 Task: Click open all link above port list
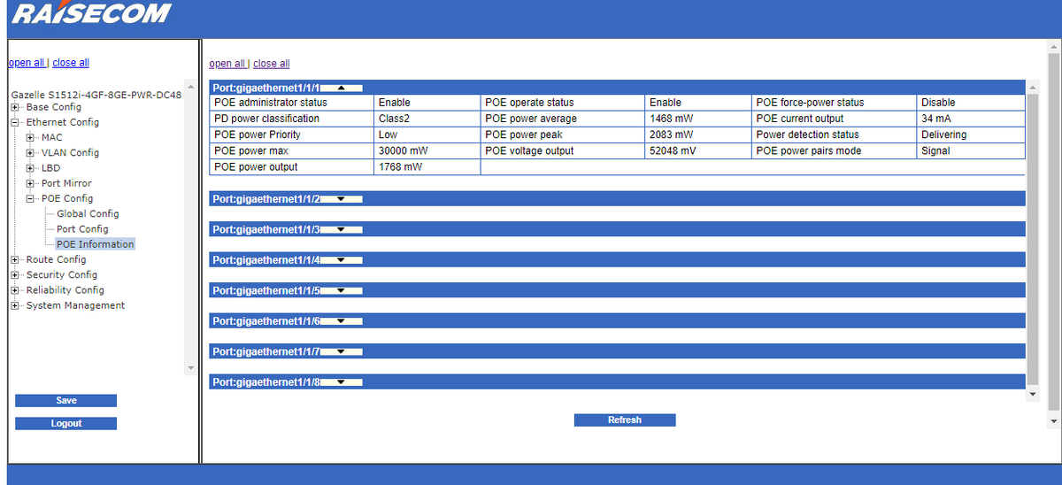point(227,64)
